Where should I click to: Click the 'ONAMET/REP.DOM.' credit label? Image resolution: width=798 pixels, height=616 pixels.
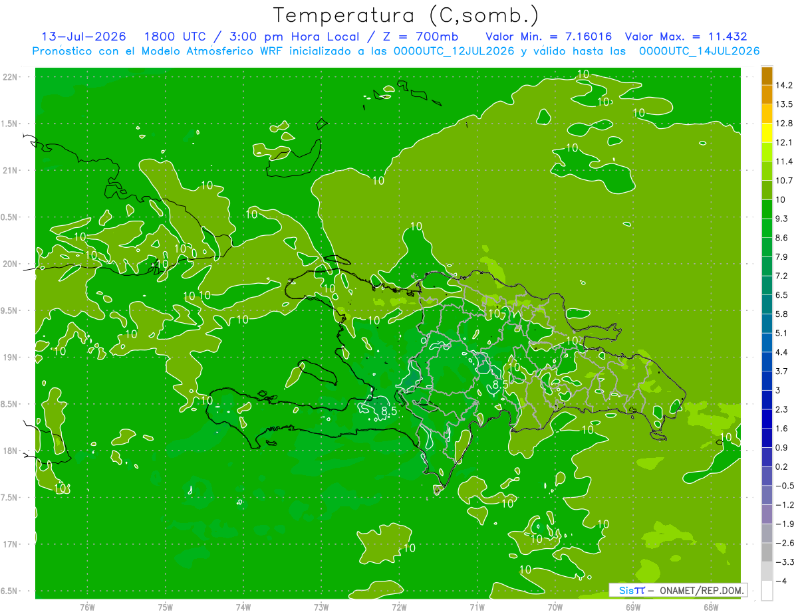tap(702, 590)
